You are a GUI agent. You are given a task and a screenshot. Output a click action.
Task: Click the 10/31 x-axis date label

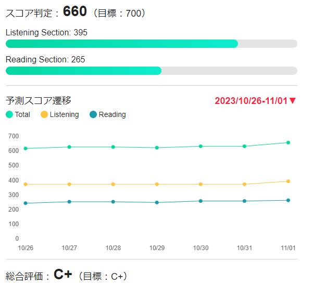click(244, 248)
